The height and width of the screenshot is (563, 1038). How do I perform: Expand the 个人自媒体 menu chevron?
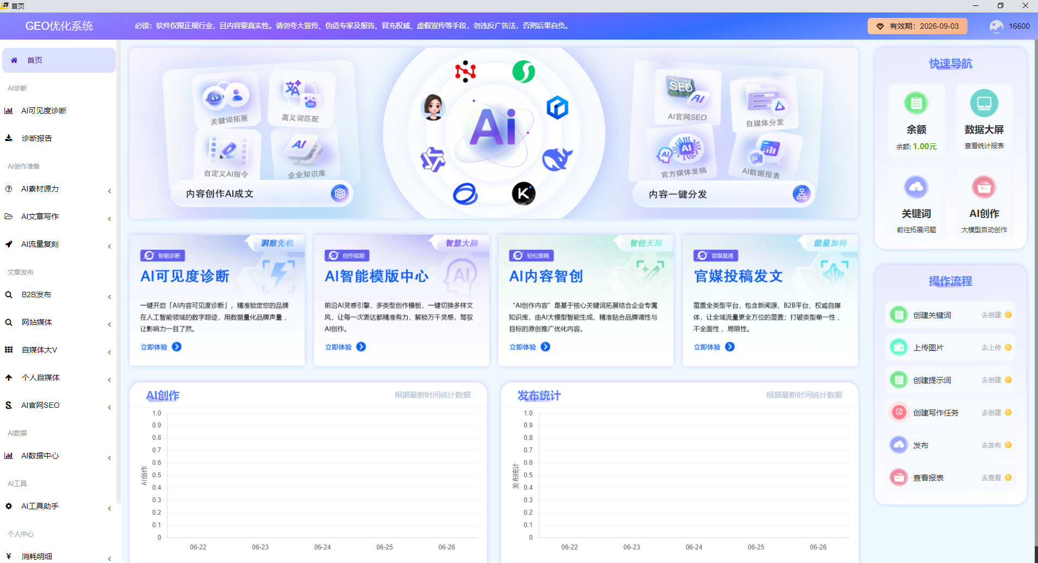[x=110, y=379]
